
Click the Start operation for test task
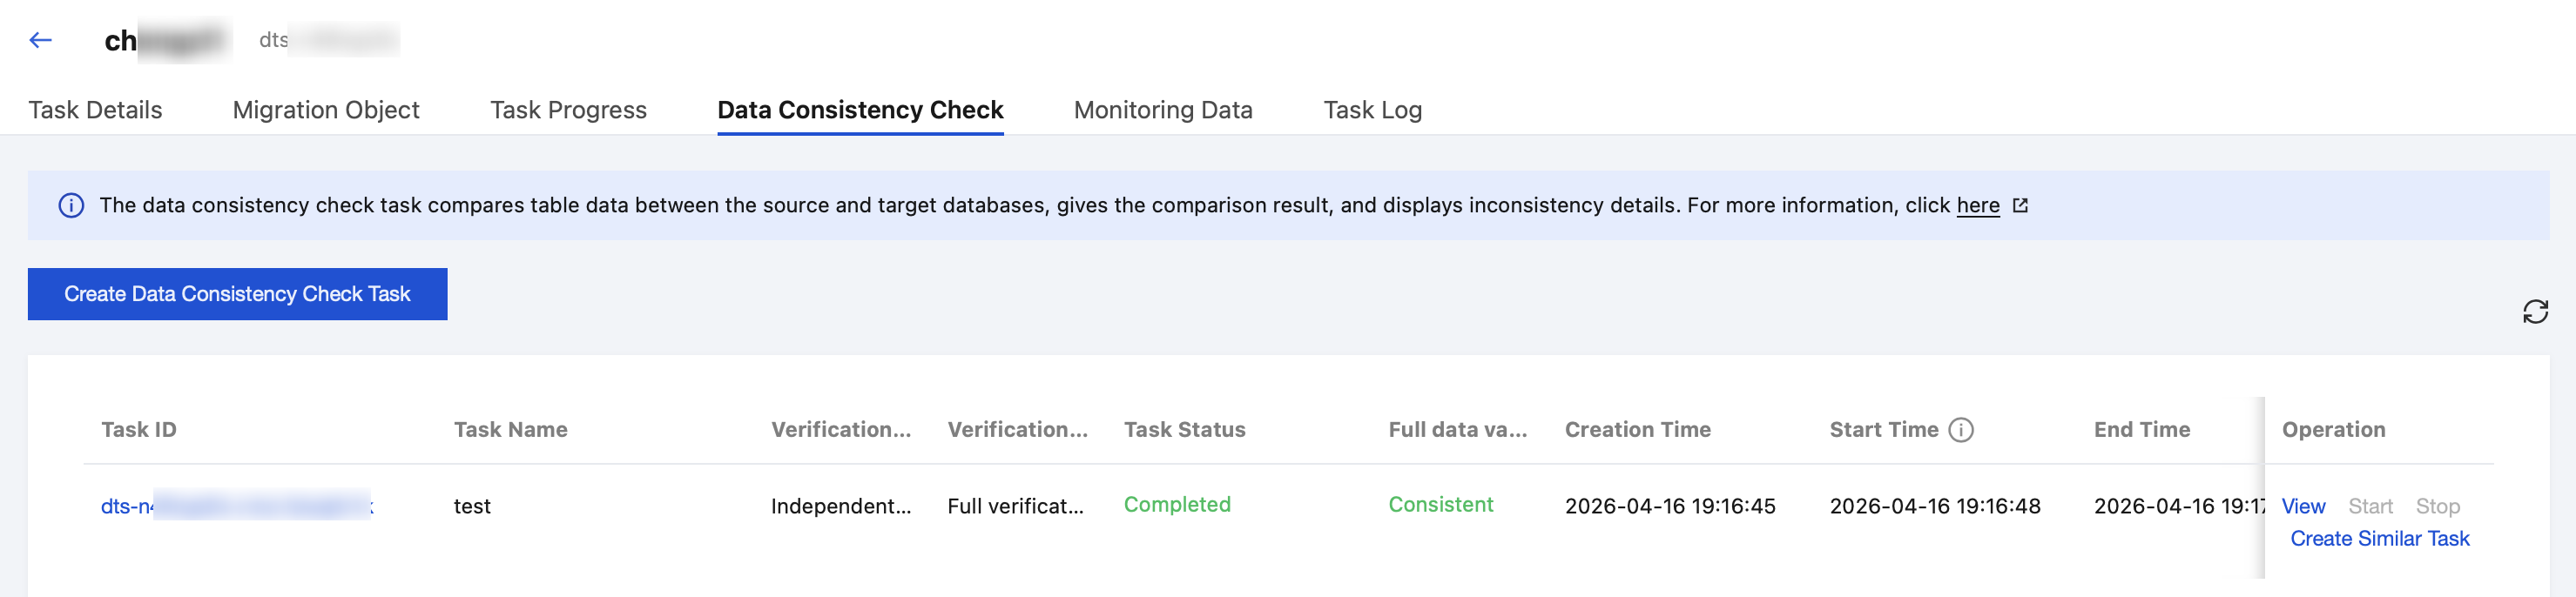pos(2370,506)
